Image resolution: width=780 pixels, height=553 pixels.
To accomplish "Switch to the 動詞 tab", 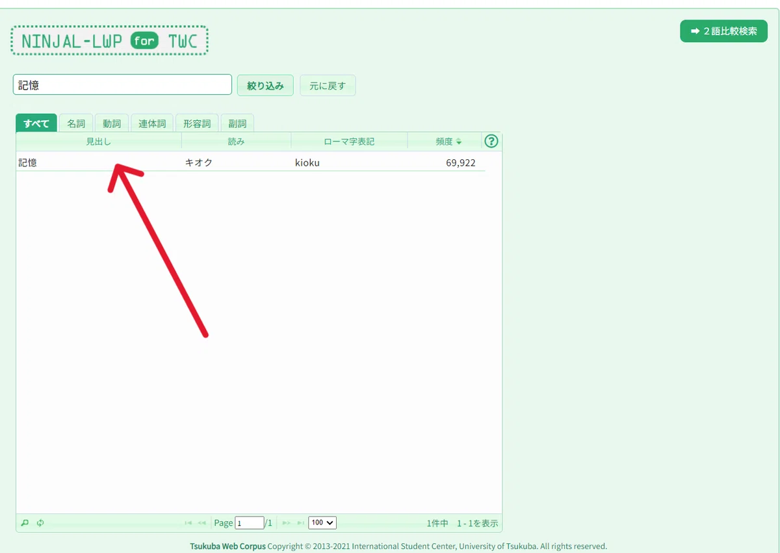I will pyautogui.click(x=112, y=123).
